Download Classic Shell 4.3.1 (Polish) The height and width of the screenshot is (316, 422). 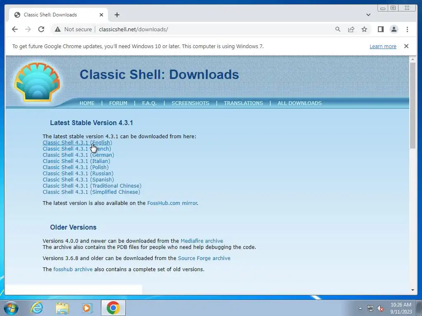(x=76, y=167)
